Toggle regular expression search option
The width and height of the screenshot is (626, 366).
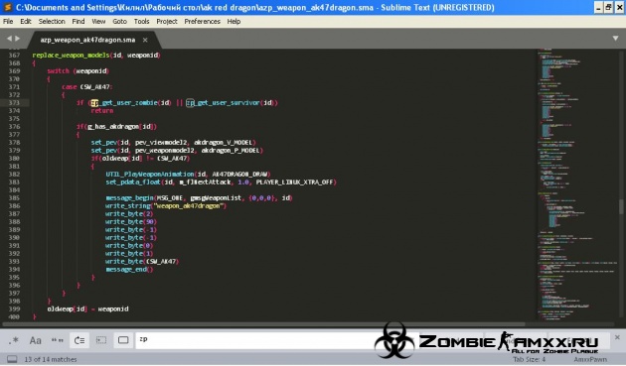pos(14,340)
